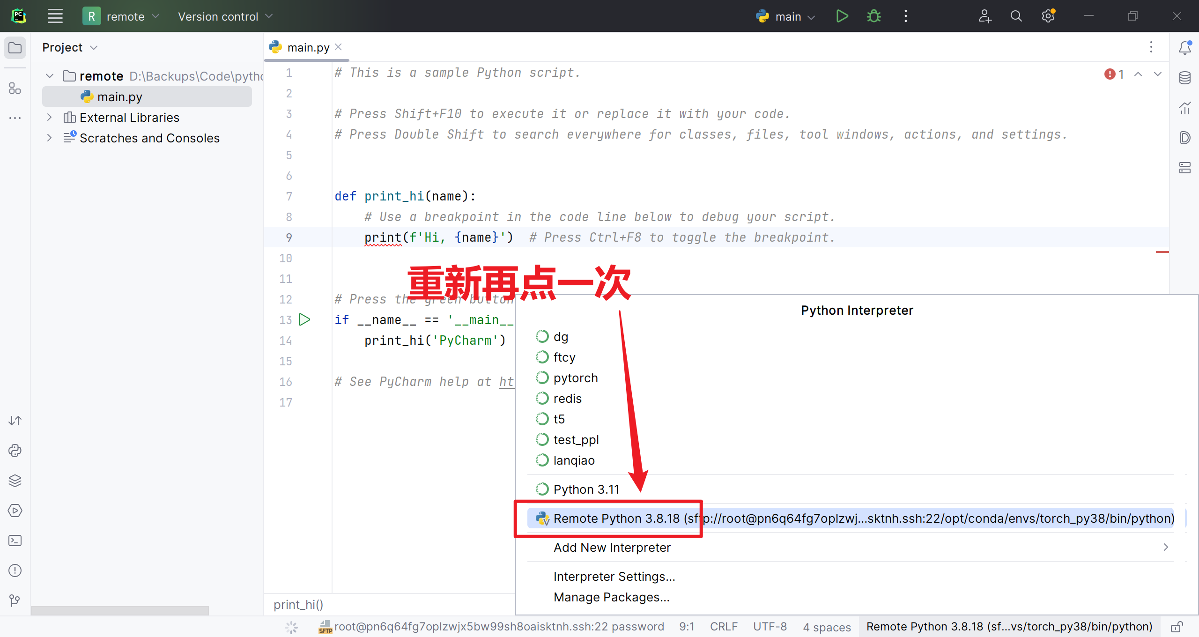This screenshot has width=1199, height=637.
Task: Open Notifications bell panel
Action: 1185,47
